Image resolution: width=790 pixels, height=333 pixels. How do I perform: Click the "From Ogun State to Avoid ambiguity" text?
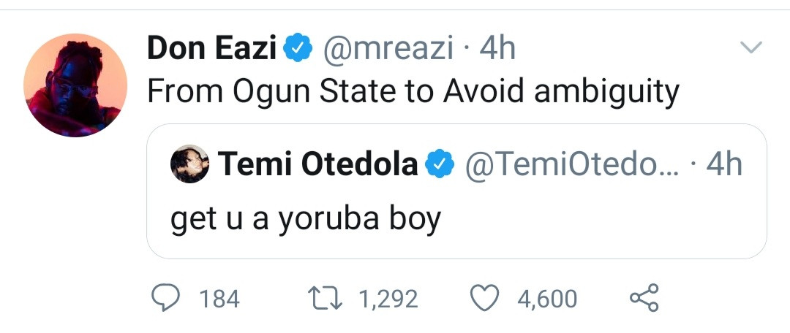(x=413, y=92)
